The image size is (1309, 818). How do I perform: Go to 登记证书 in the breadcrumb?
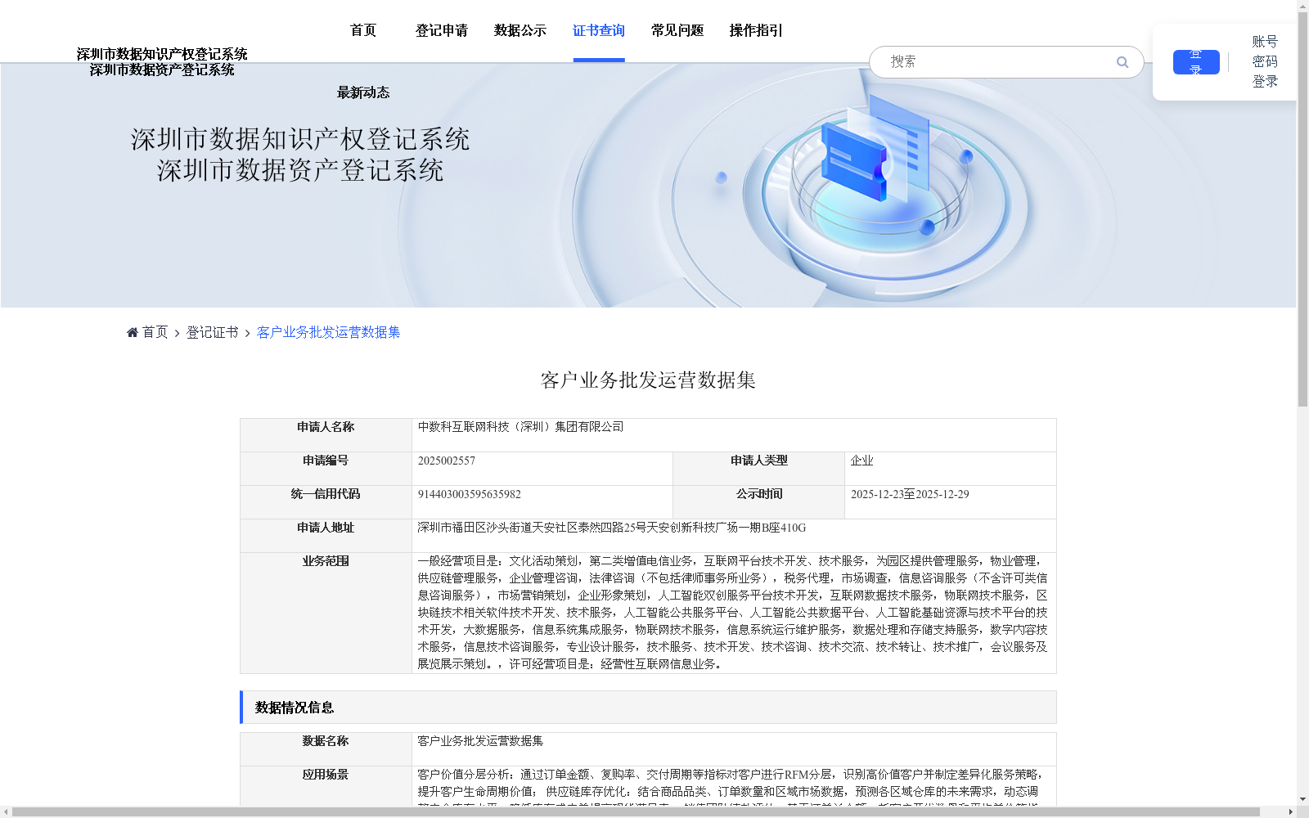(213, 332)
